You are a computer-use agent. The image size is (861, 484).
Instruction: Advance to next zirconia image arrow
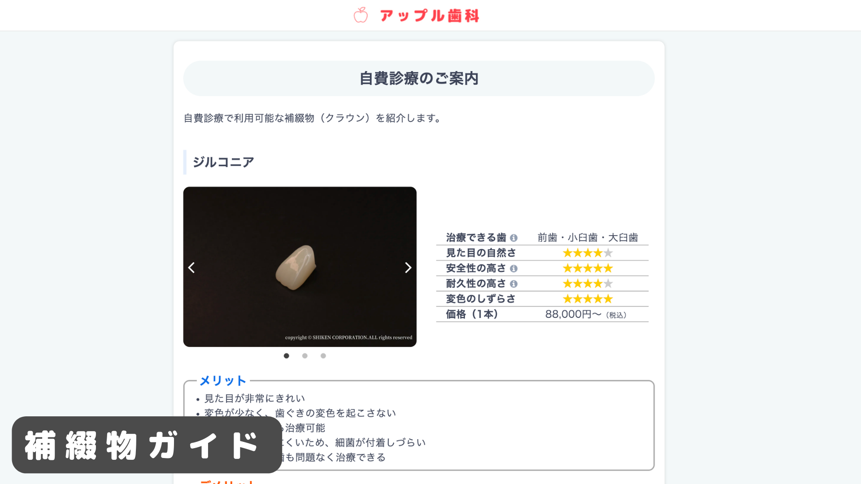(x=408, y=268)
